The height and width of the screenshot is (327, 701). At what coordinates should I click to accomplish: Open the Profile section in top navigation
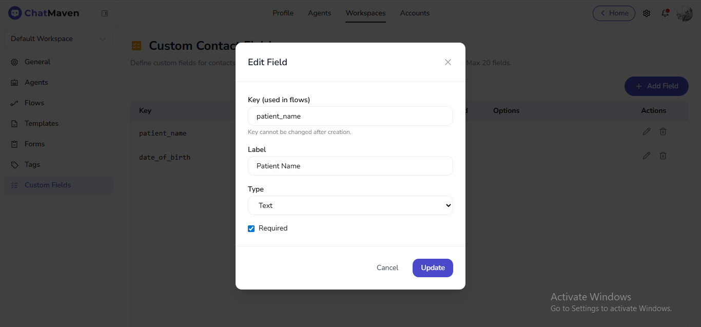click(283, 13)
